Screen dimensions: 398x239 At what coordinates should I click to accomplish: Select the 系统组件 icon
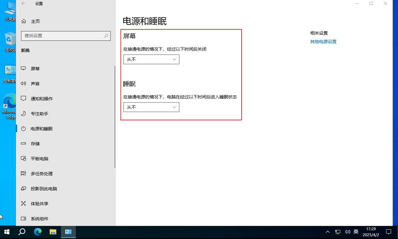[23, 218]
